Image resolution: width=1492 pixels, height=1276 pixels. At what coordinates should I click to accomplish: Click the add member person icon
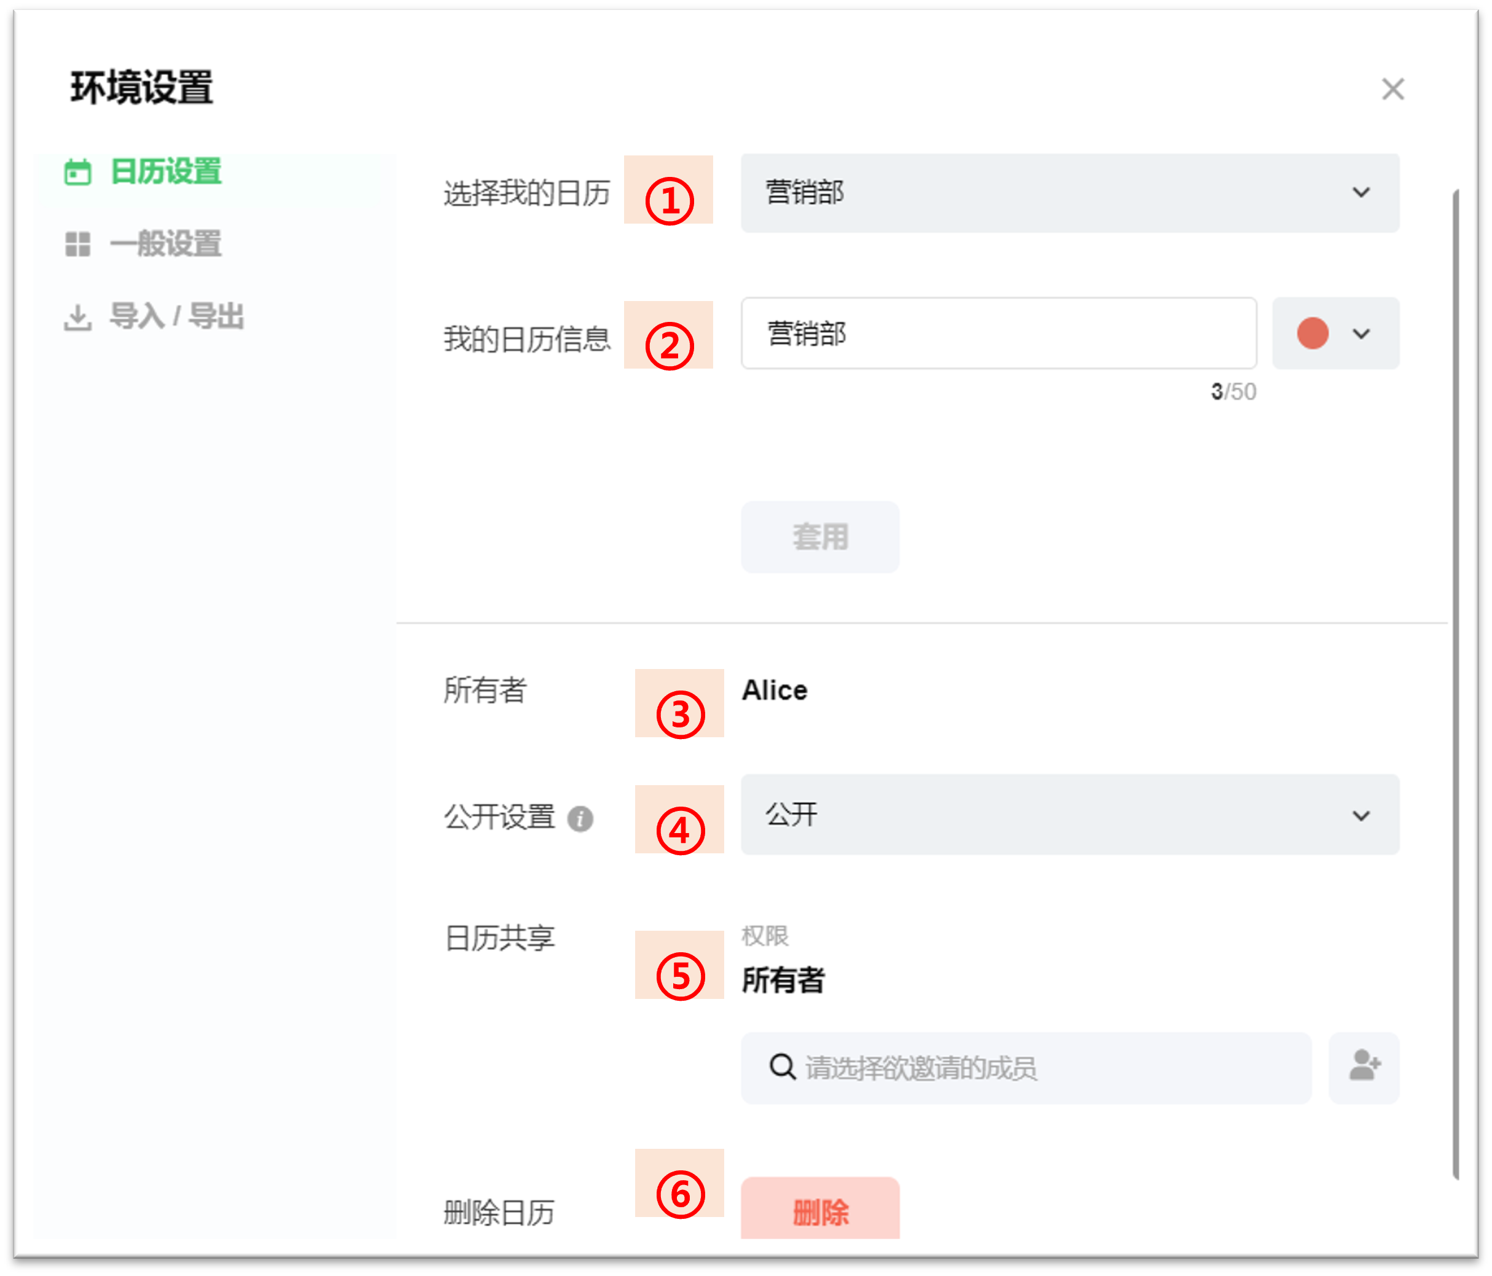point(1364,1067)
